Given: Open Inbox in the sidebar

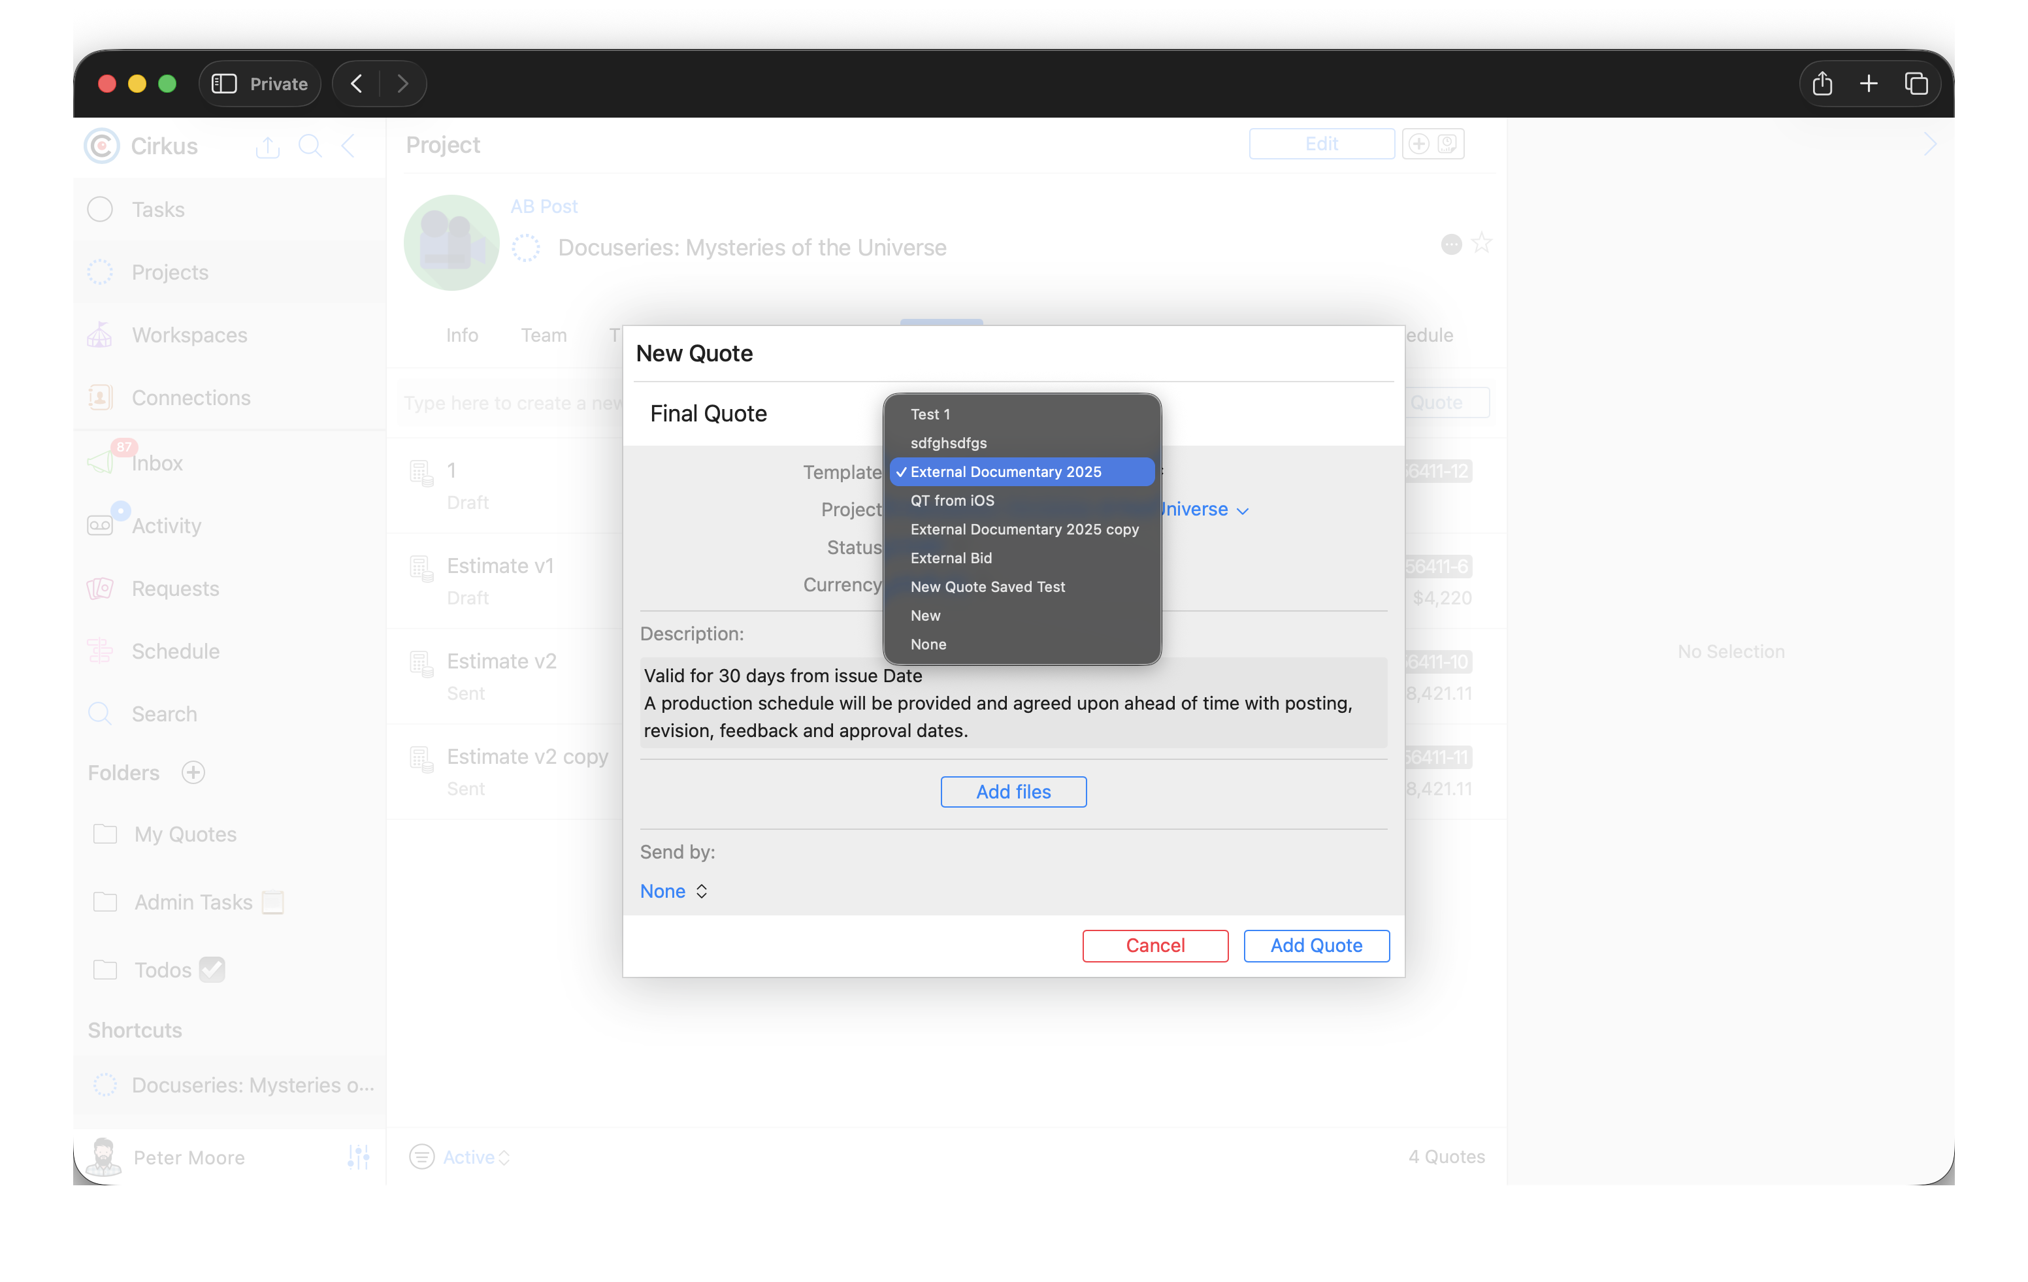Looking at the screenshot, I should [157, 463].
